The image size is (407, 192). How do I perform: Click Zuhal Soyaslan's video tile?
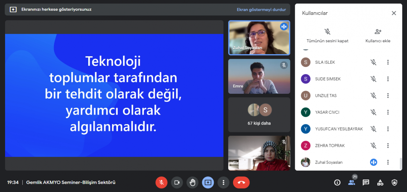(259, 38)
